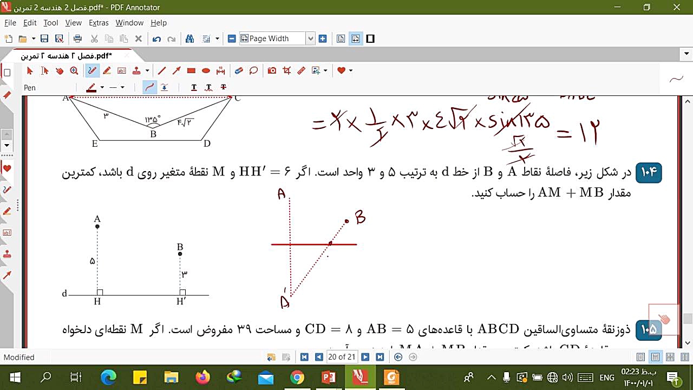Pick the Rectangle shape tool
The width and height of the screenshot is (693, 390).
click(191, 70)
